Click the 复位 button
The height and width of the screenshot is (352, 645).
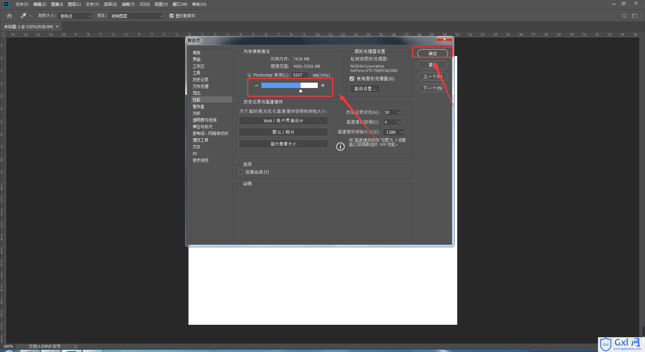[x=433, y=65]
